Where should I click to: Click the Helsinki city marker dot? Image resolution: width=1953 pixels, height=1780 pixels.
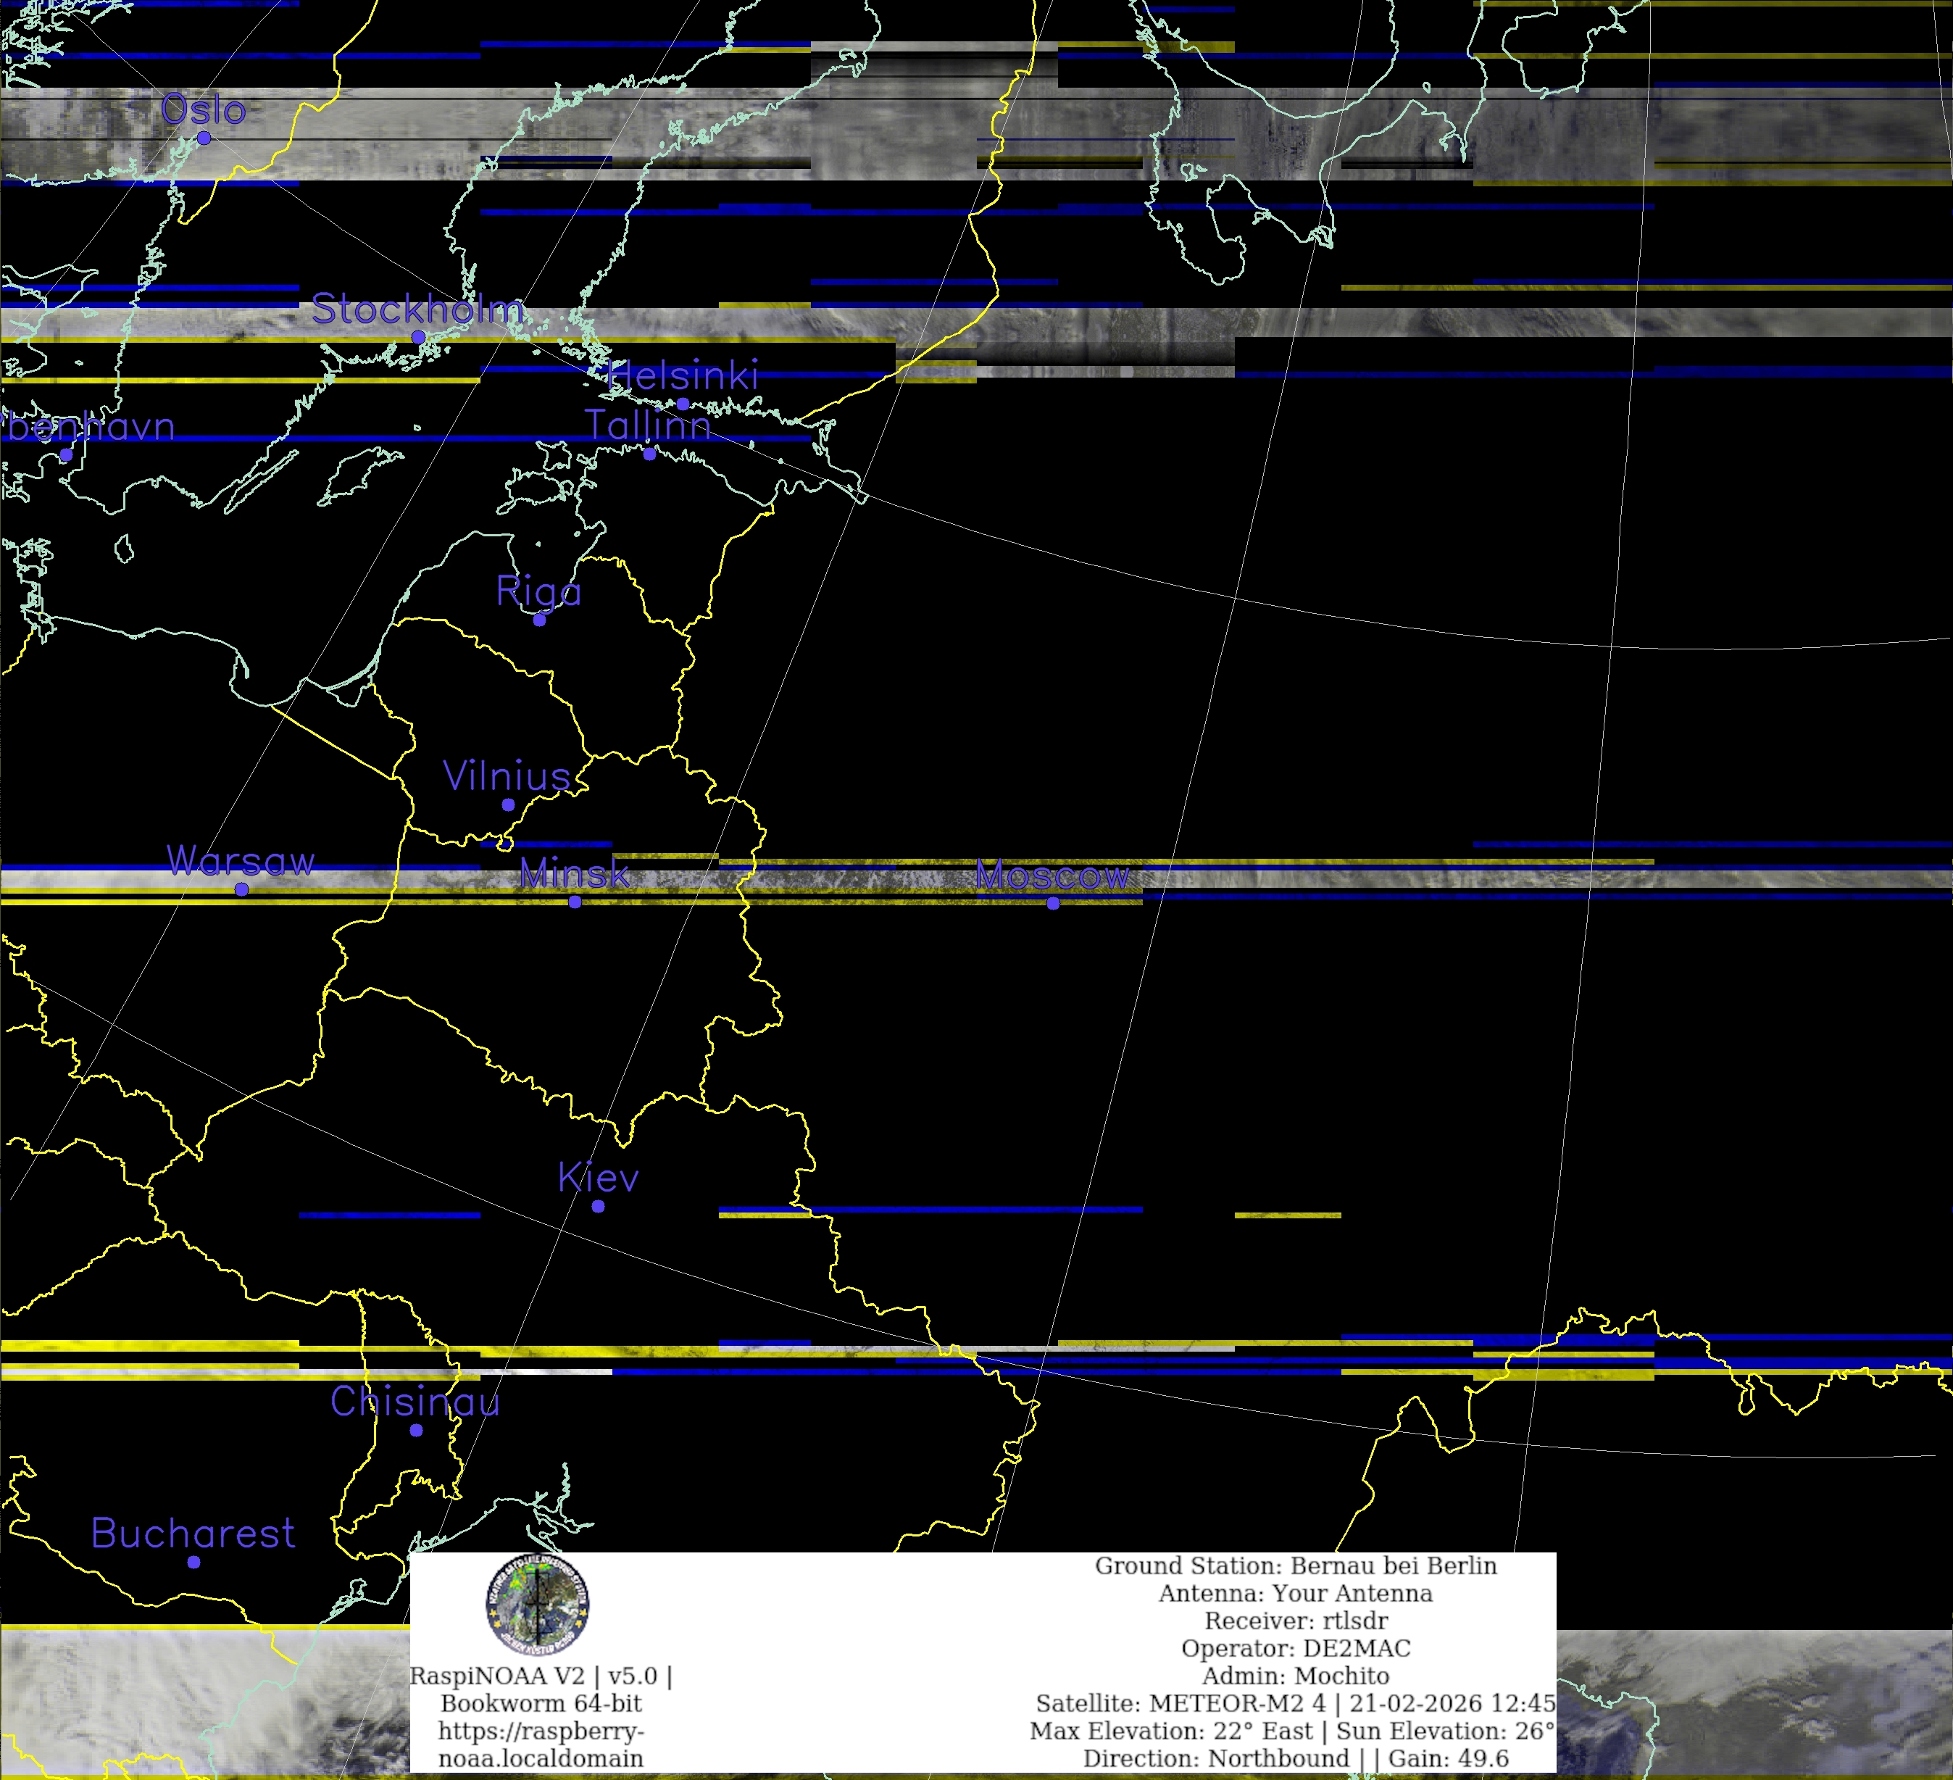[x=682, y=404]
